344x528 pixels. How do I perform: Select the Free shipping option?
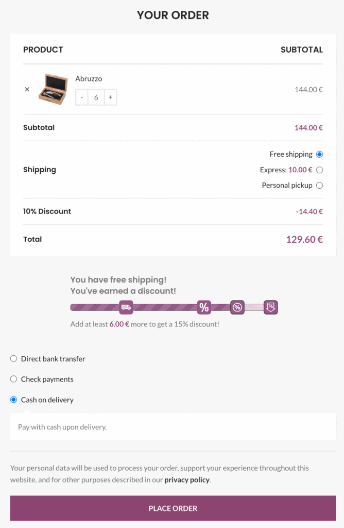pyautogui.click(x=319, y=154)
